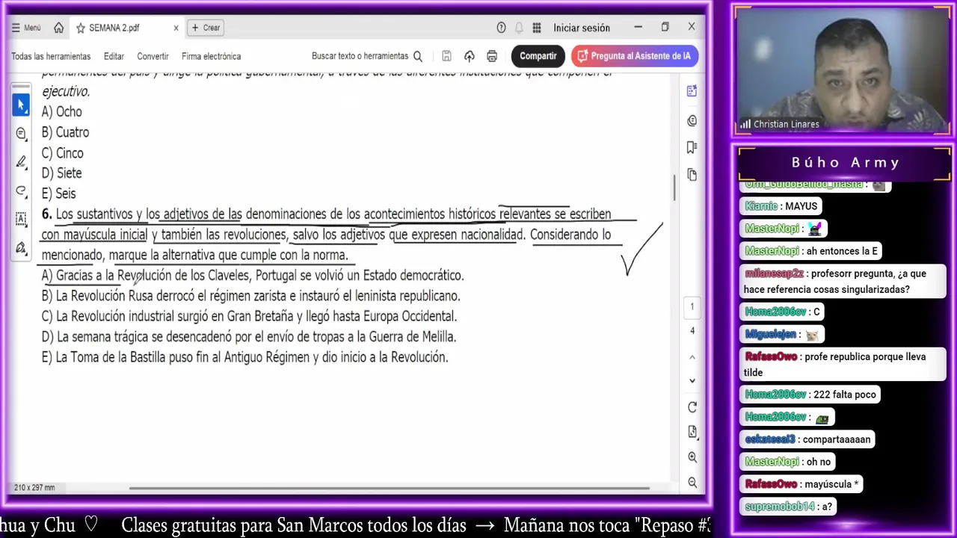Print the document with printer icon
The height and width of the screenshot is (538, 957).
click(492, 56)
